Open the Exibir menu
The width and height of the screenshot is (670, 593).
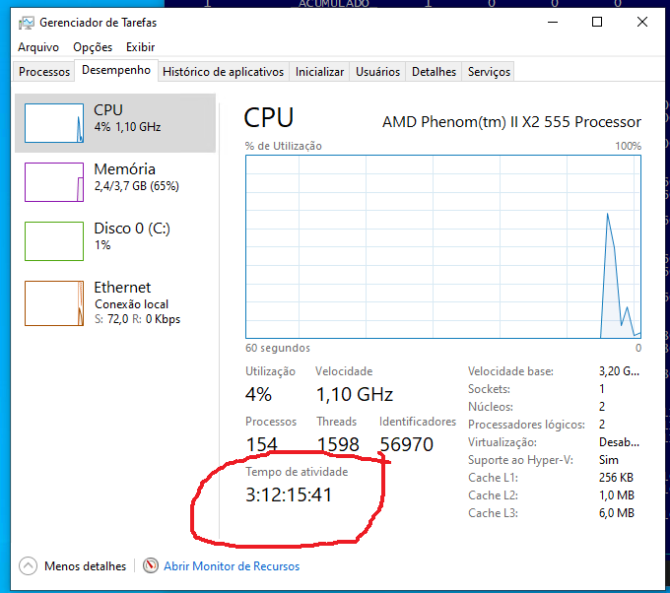coord(140,47)
